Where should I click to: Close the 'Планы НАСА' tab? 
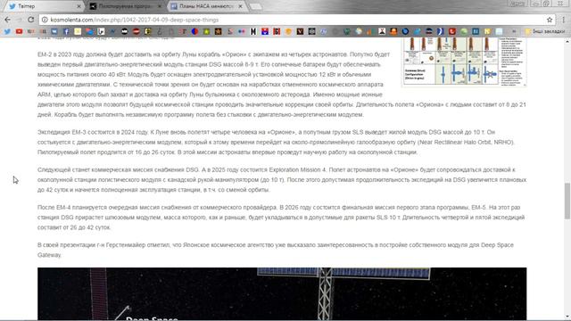pyautogui.click(x=240, y=6)
